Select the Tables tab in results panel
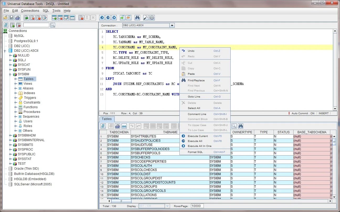 (107, 119)
